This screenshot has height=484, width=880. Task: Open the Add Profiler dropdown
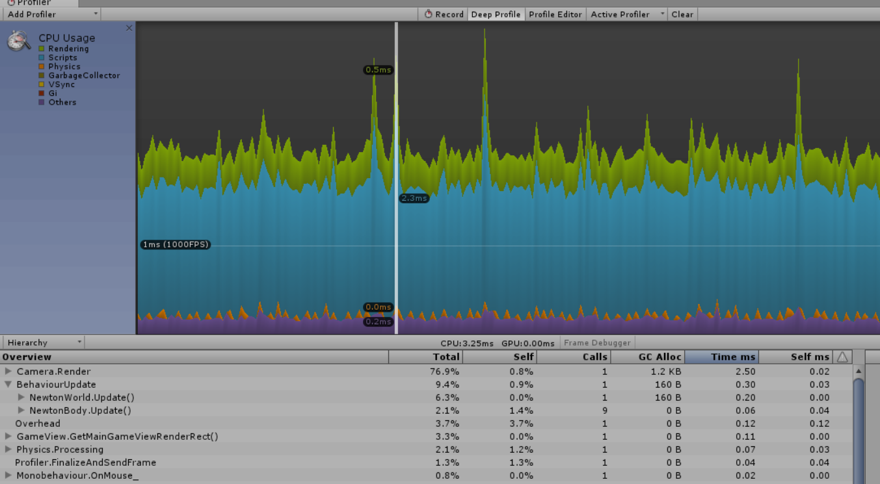(51, 14)
